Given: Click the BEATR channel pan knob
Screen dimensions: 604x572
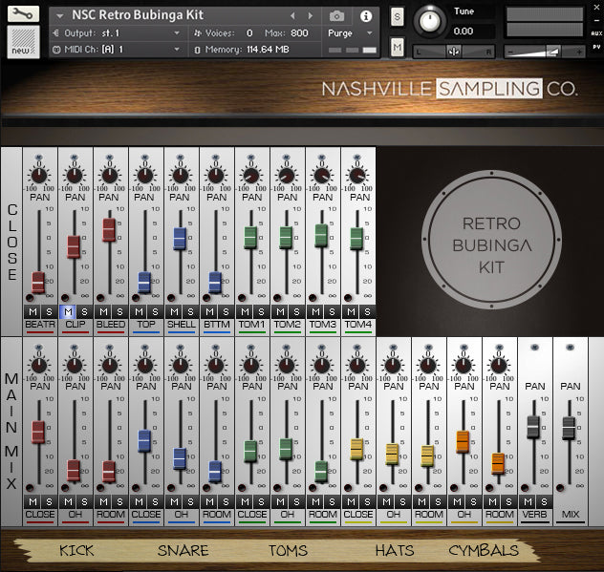Looking at the screenshot, I should point(38,175).
